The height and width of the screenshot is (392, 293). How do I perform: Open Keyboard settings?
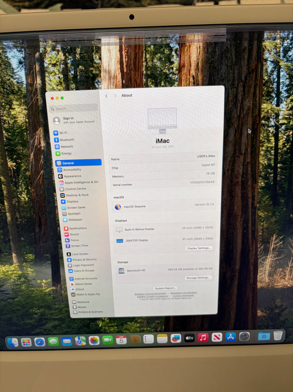tap(81, 302)
